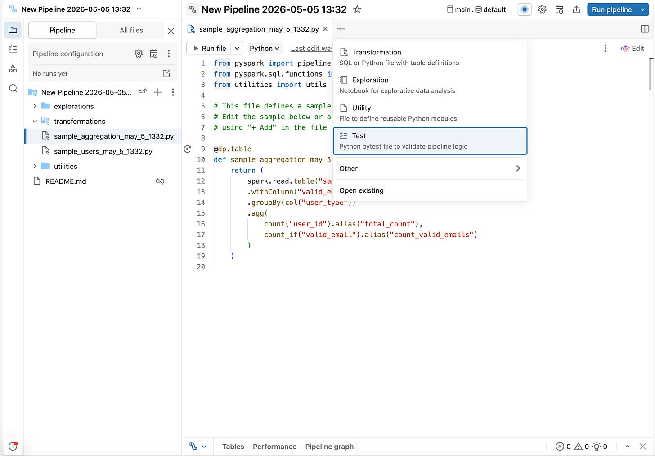Expand the explorations folder
655x456 pixels.
coord(35,106)
